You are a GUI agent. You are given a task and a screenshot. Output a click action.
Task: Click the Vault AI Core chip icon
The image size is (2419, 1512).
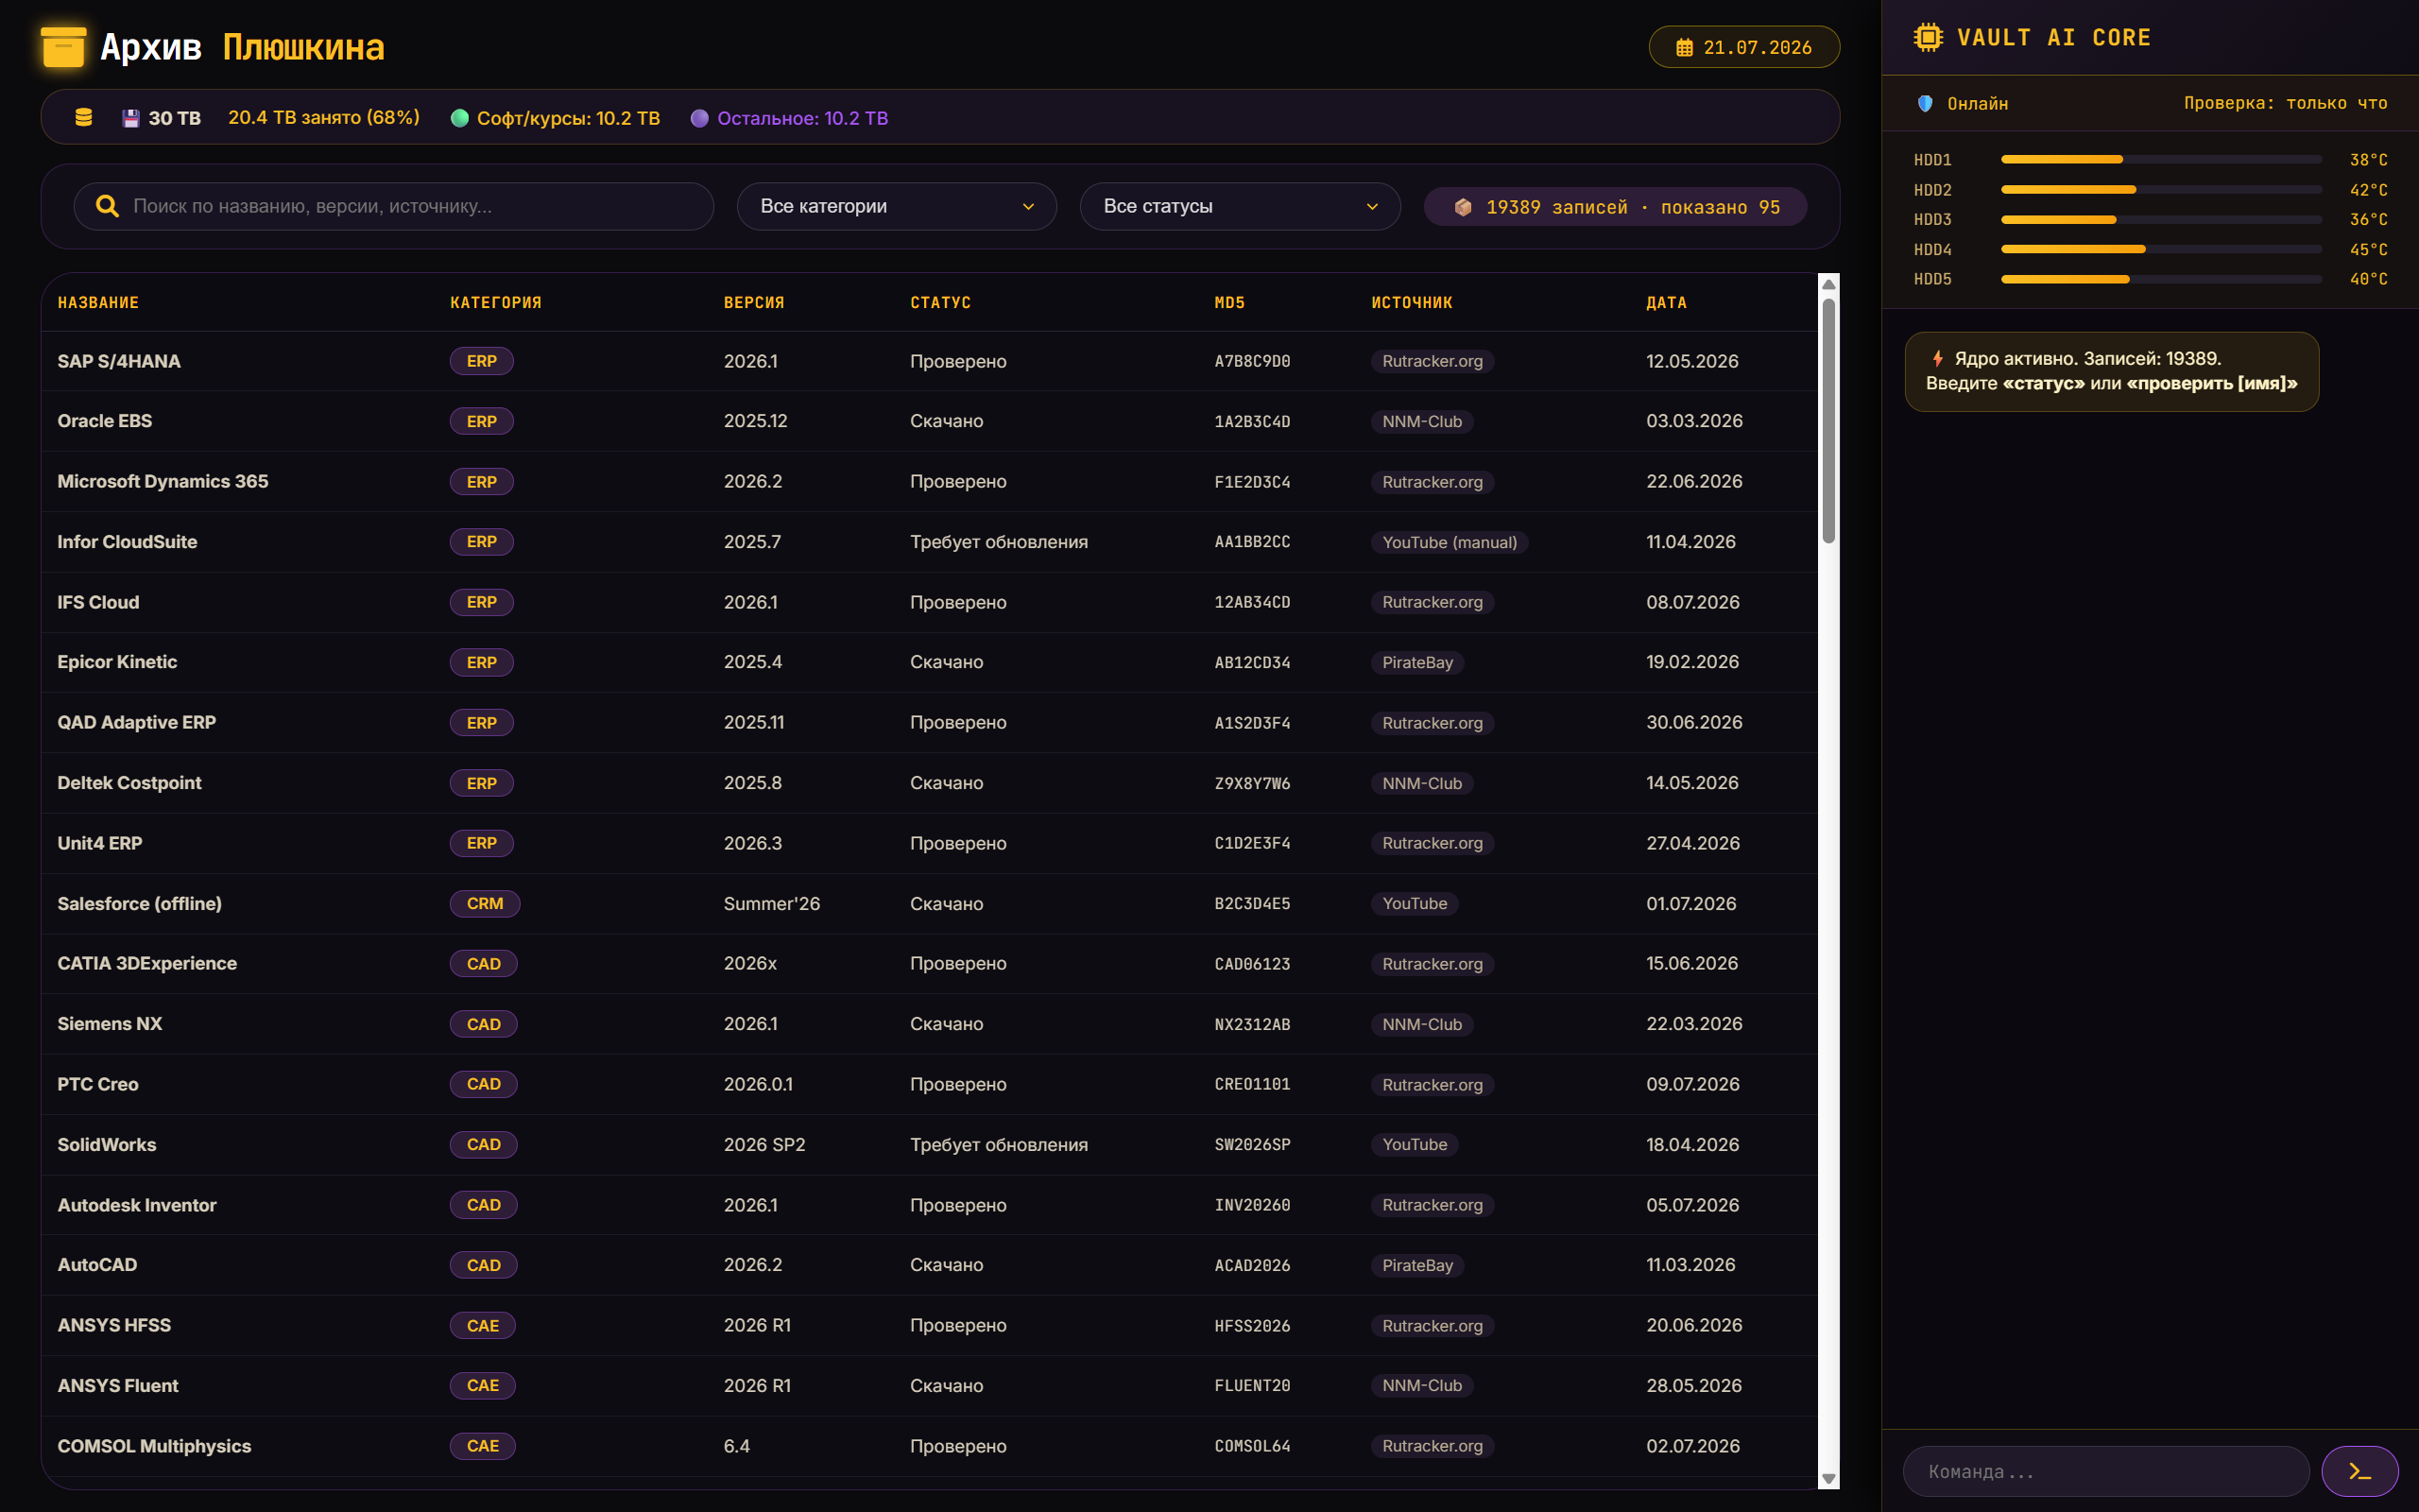(1929, 37)
